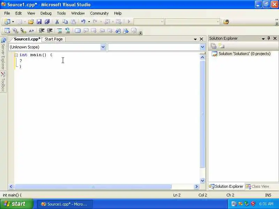This screenshot has width=279, height=209.
Task: Decrease line indent with the toolbar icon
Action: point(42,31)
